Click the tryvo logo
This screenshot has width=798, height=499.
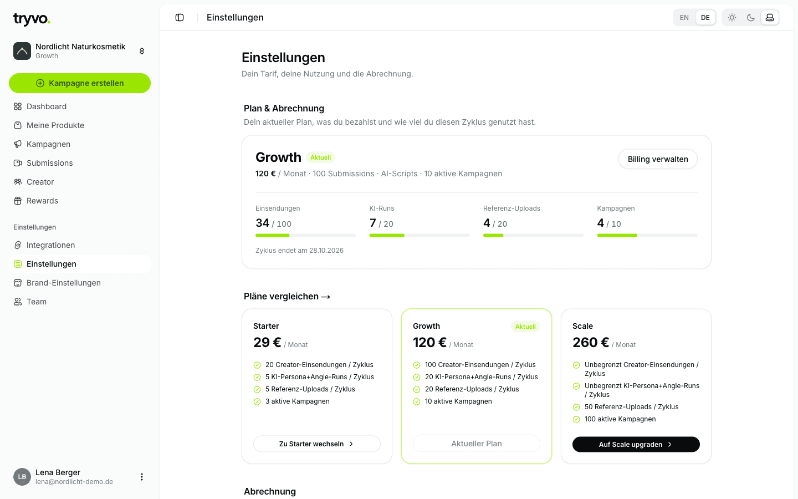[x=32, y=19]
